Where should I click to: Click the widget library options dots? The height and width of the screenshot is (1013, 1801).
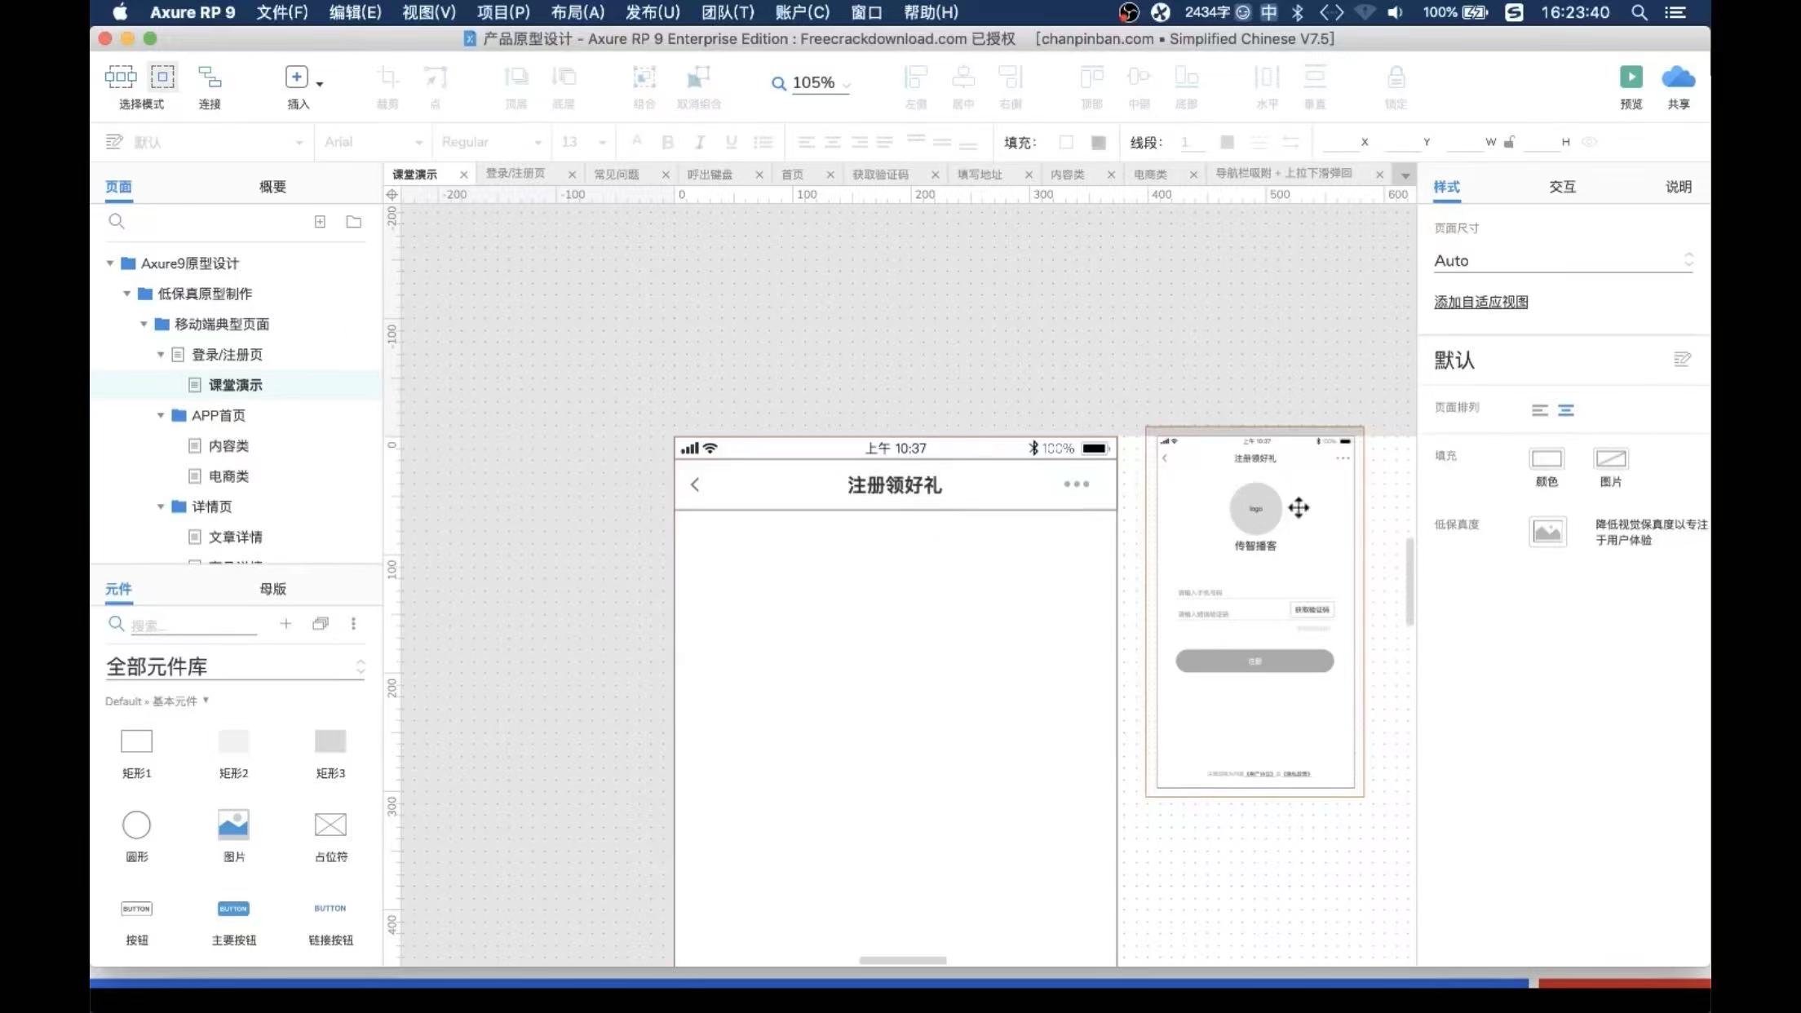click(x=353, y=624)
